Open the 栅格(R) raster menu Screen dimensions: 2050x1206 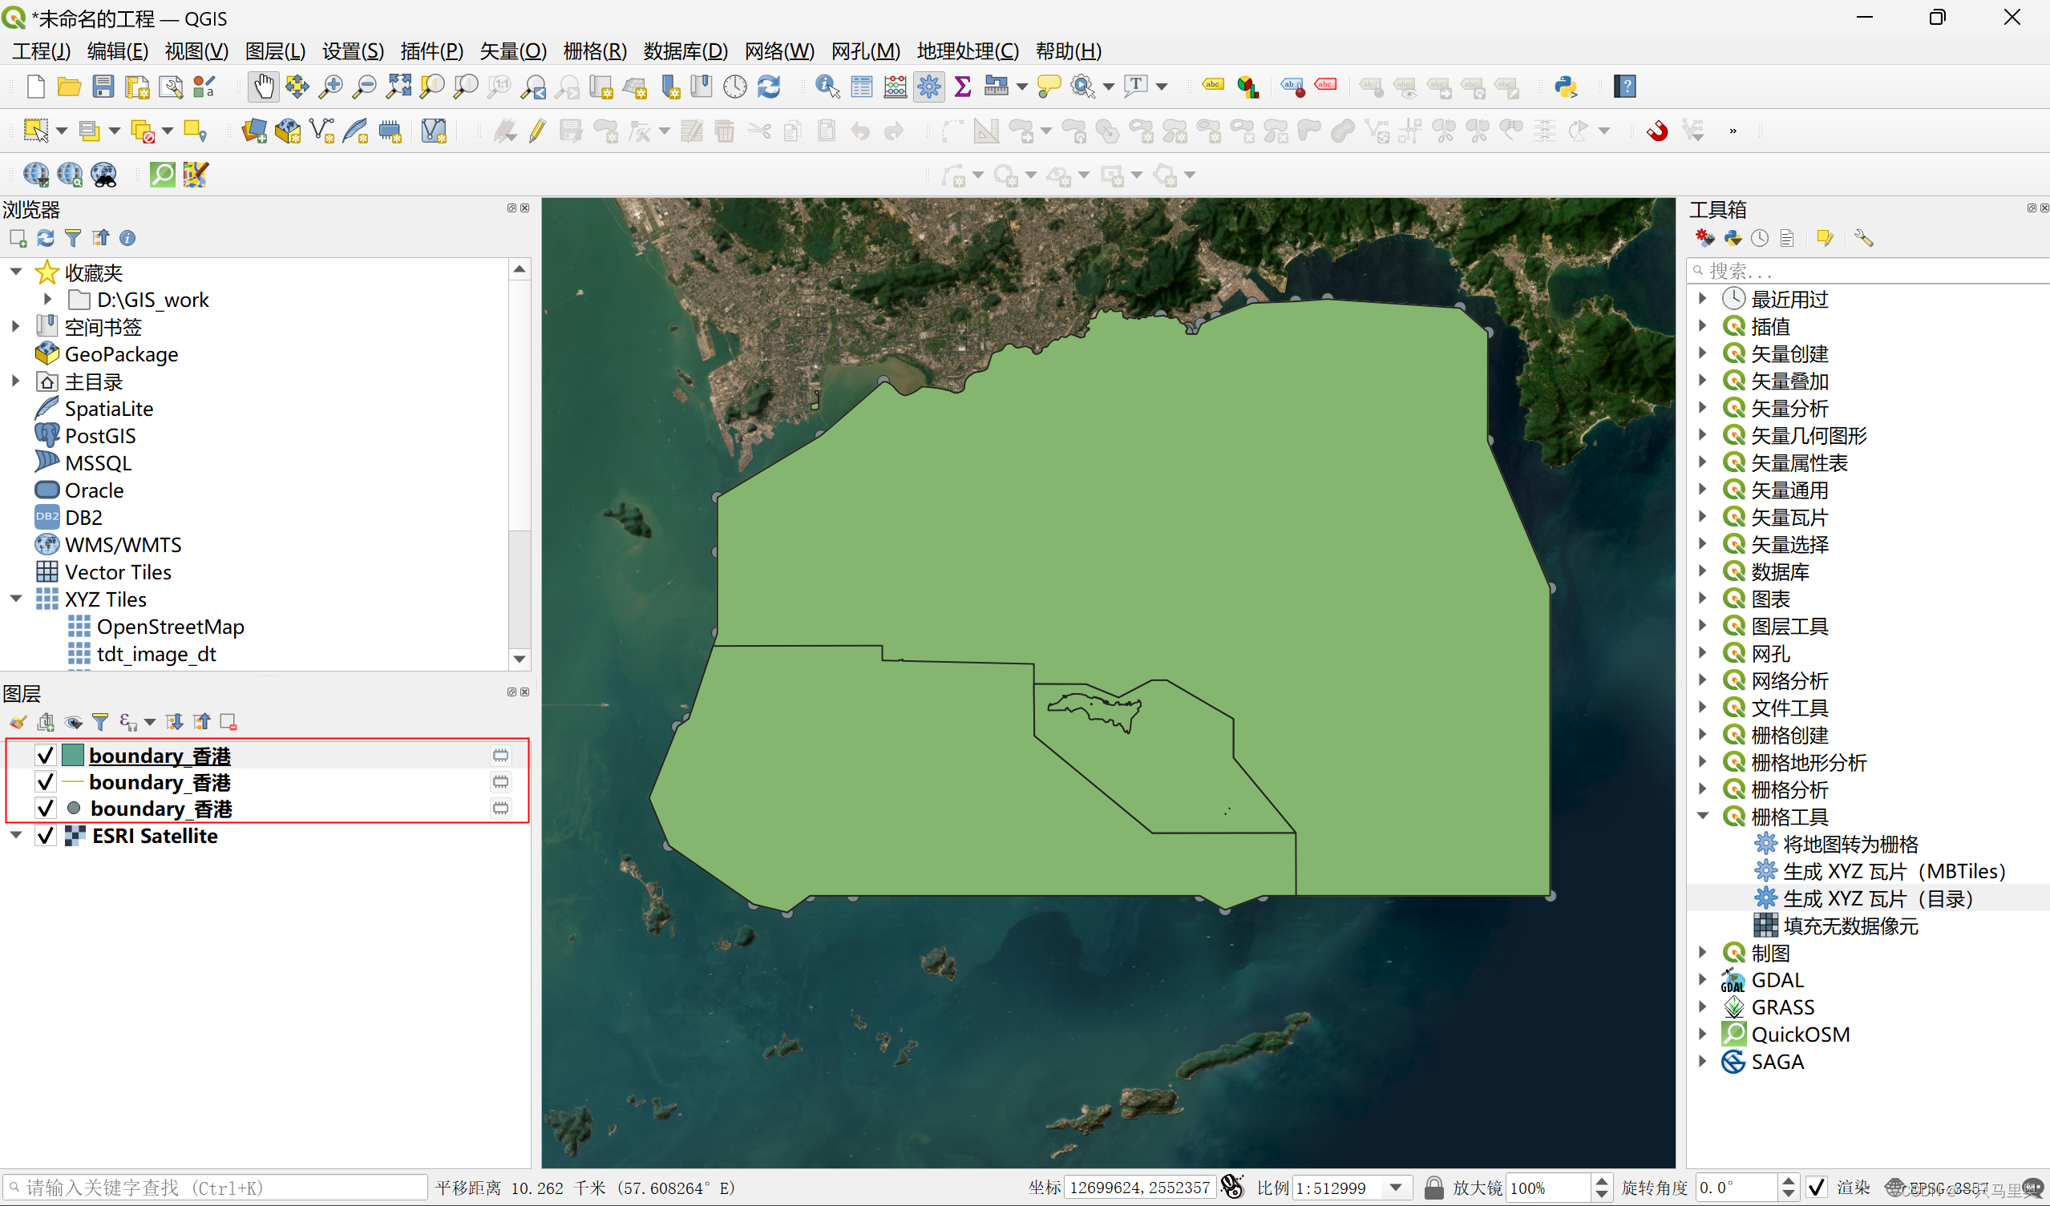pos(594,50)
